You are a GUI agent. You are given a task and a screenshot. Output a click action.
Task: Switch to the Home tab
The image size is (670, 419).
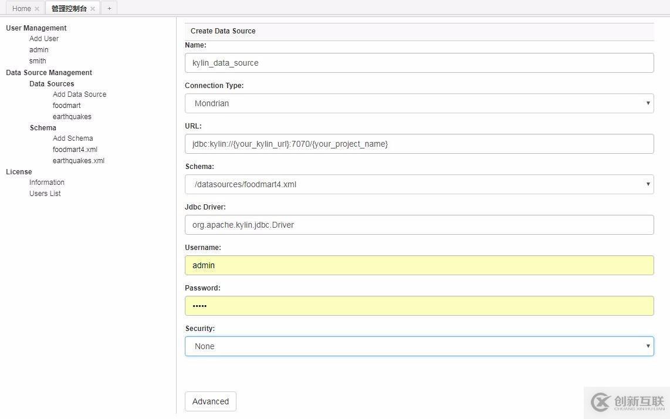(21, 9)
